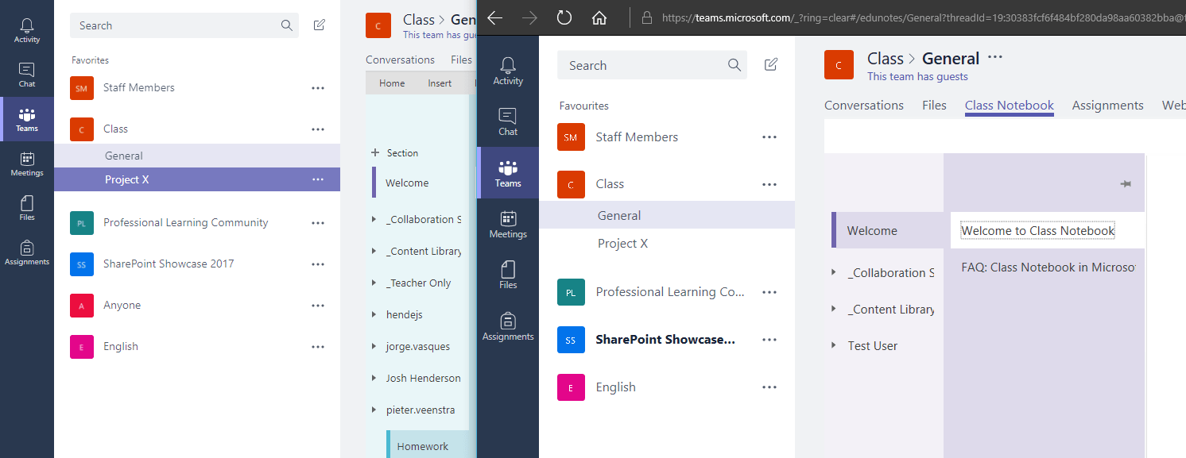Click the Search field in left window
Image resolution: width=1186 pixels, height=458 pixels.
click(x=184, y=25)
